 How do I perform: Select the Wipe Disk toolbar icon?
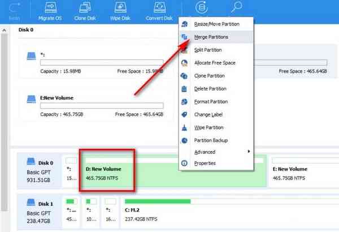(x=120, y=8)
